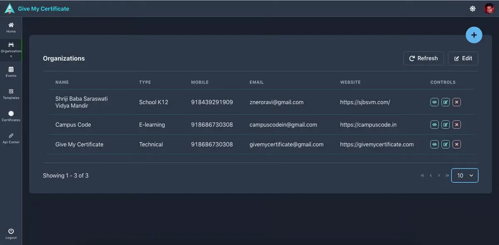Go to the previous page of results
The height and width of the screenshot is (245, 499).
tap(431, 176)
